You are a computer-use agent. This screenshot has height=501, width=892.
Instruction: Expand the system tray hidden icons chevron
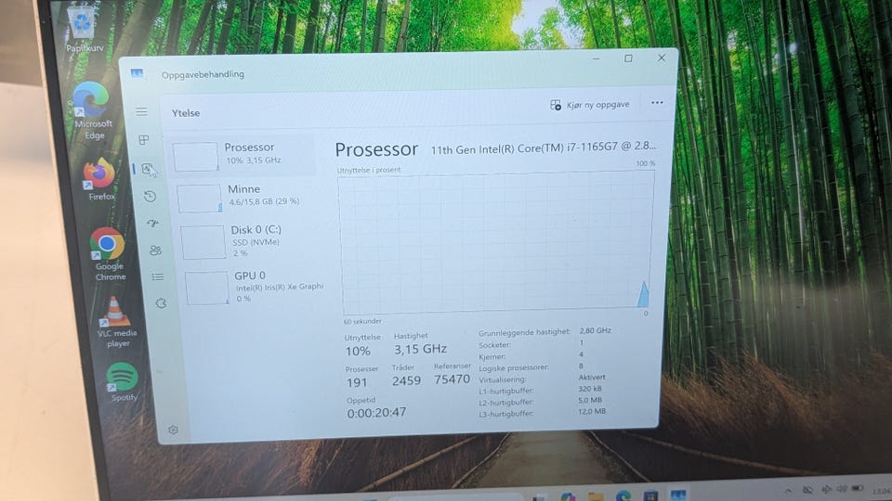[788, 490]
